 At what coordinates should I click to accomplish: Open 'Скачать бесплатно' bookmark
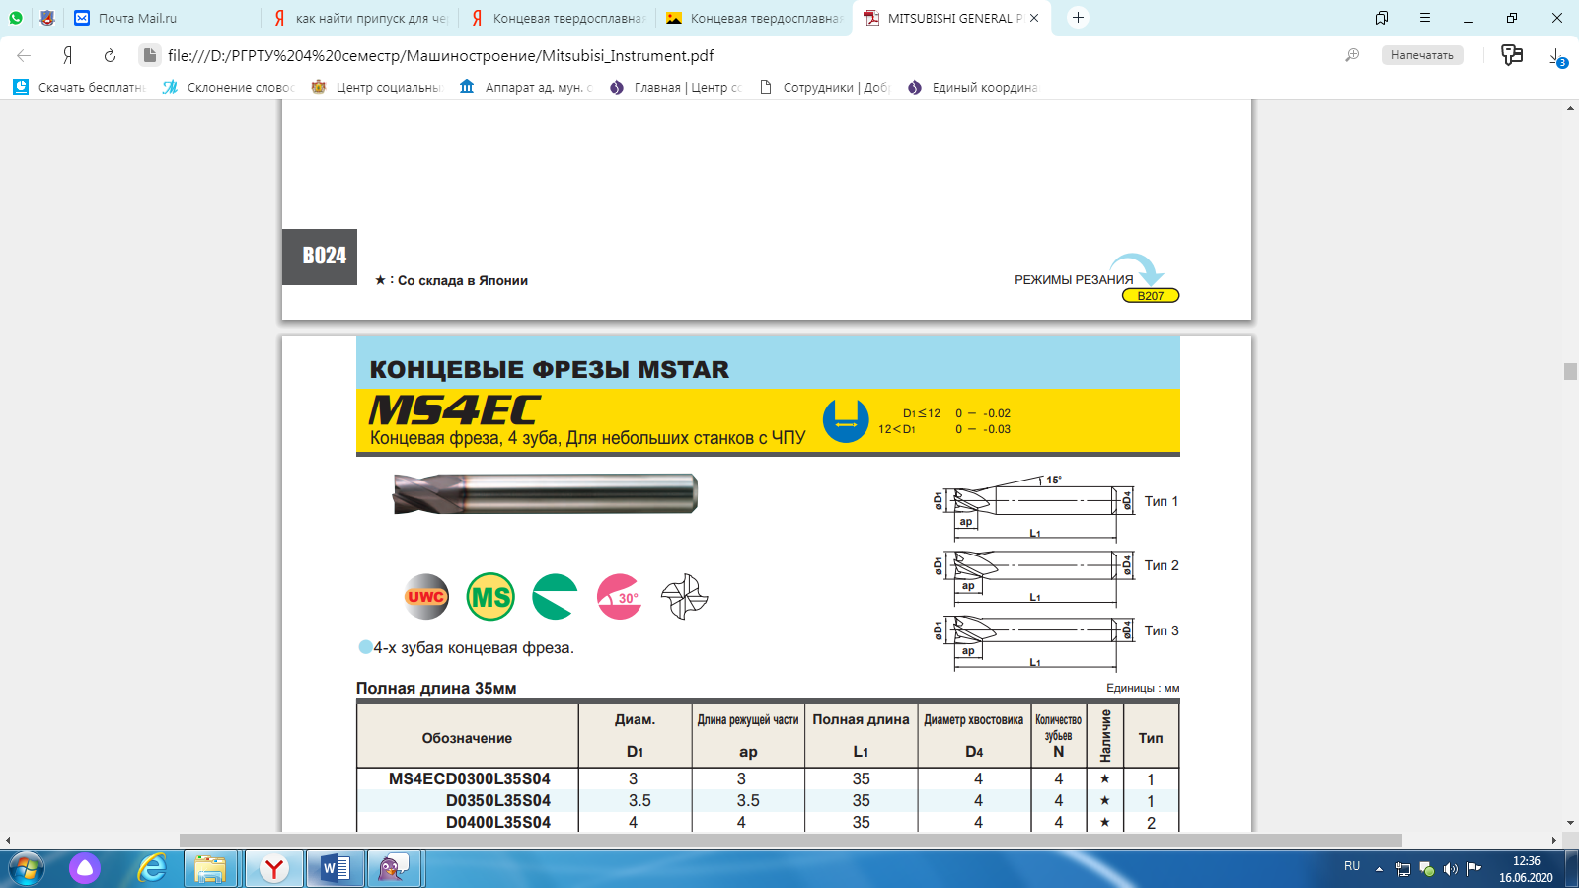point(79,87)
